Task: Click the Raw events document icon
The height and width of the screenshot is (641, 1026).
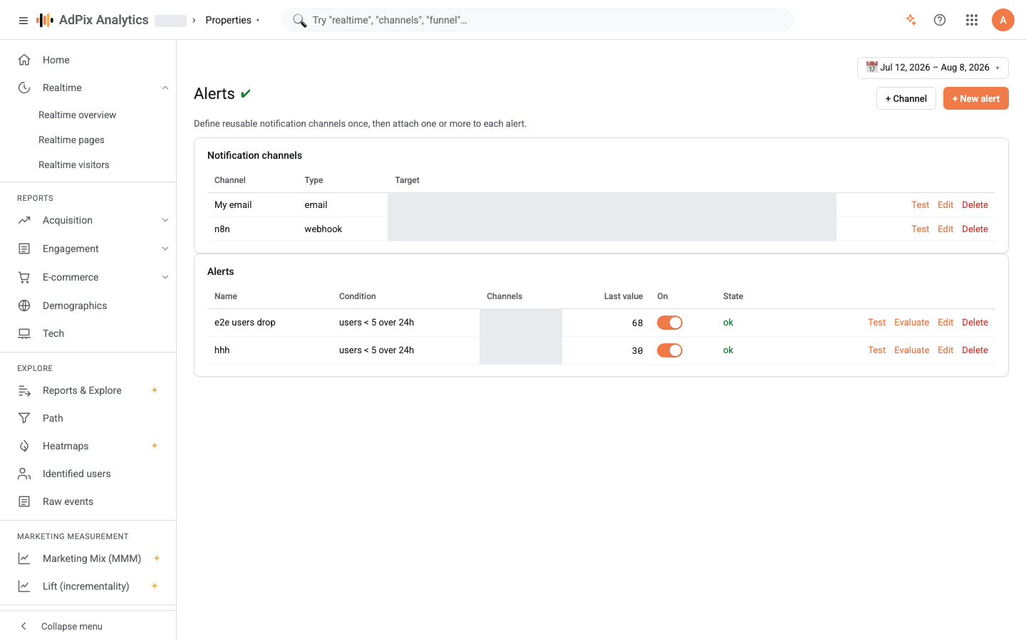Action: click(x=24, y=501)
